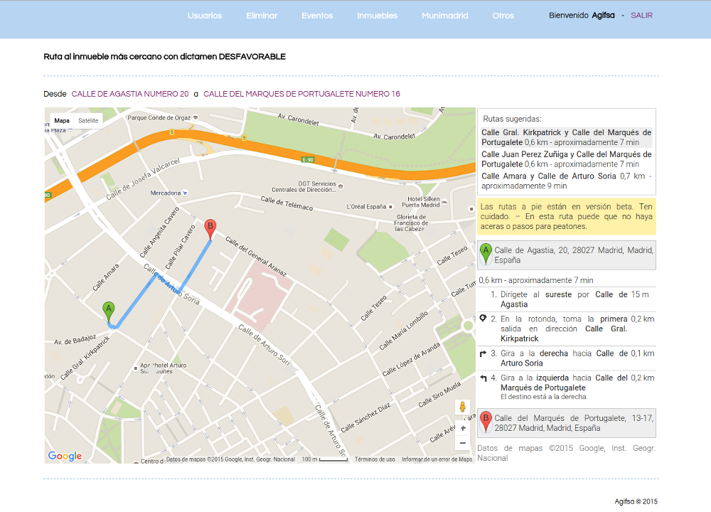The height and width of the screenshot is (512, 711).
Task: Click the SALIR logout link
Action: coord(641,16)
